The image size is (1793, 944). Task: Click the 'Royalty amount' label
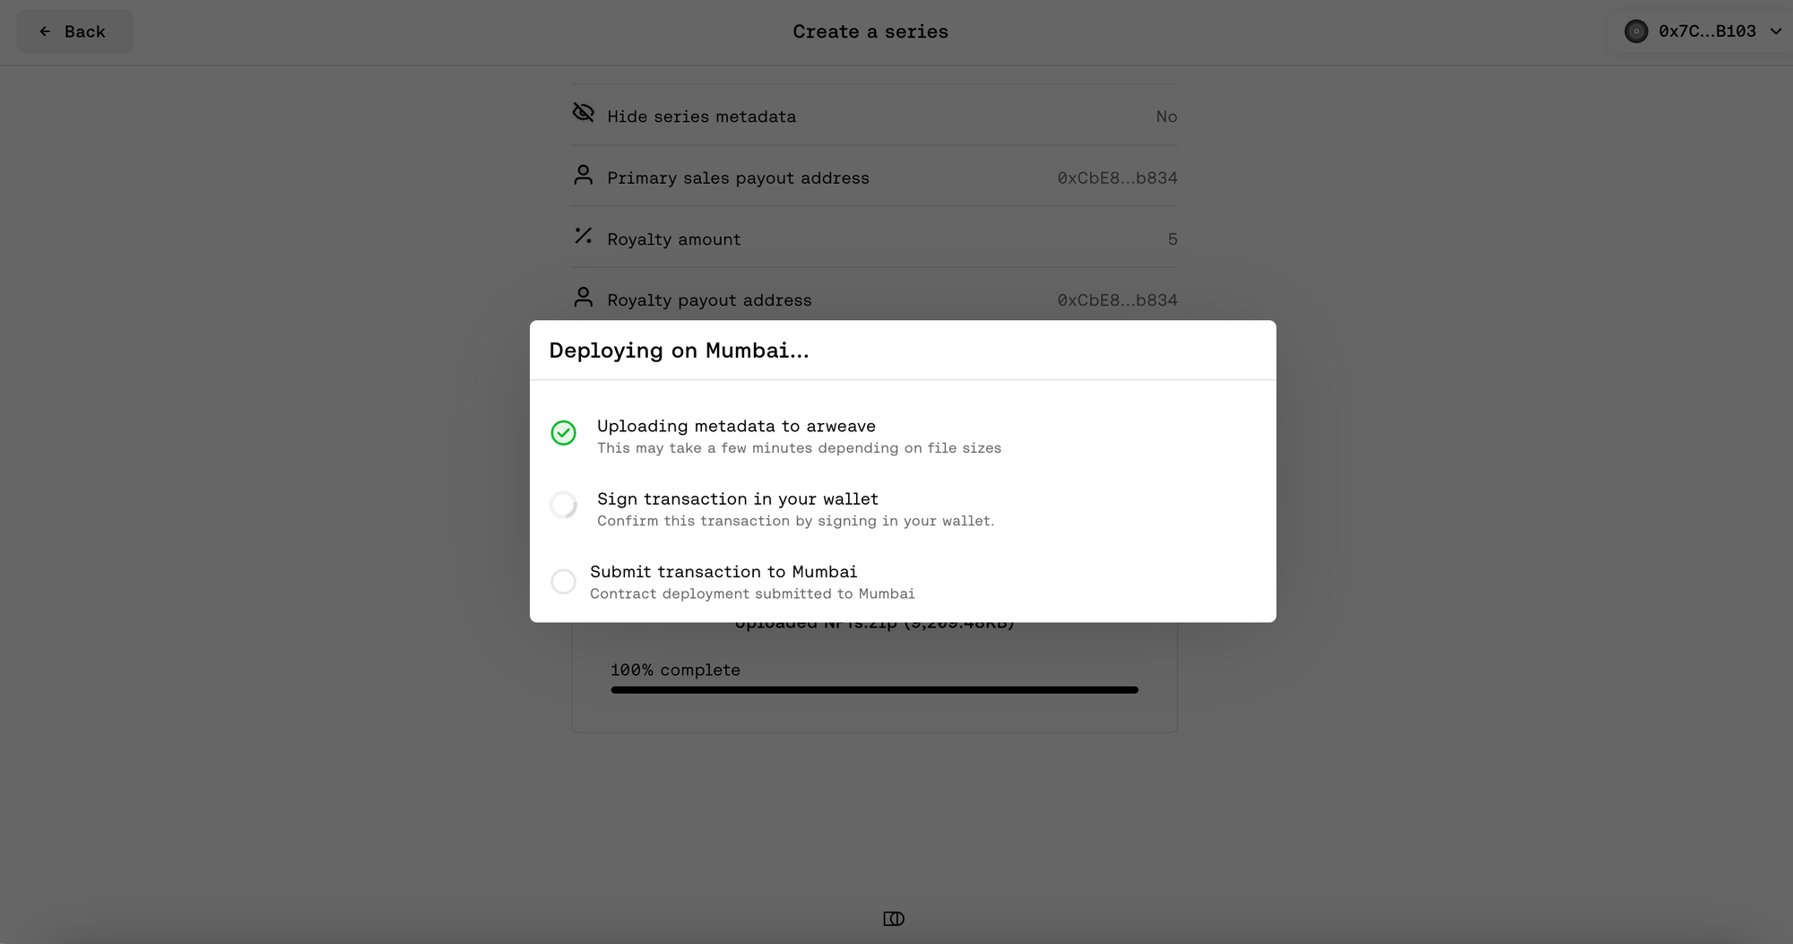pos(673,239)
